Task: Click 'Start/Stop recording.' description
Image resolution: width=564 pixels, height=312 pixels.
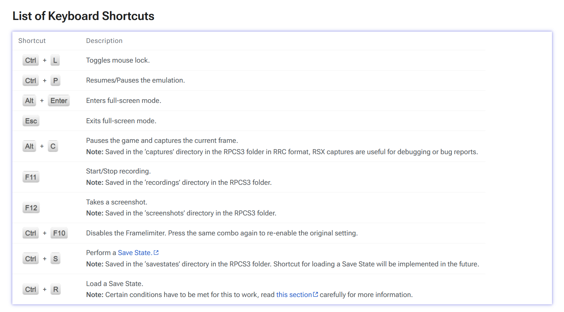Action: [x=118, y=171]
